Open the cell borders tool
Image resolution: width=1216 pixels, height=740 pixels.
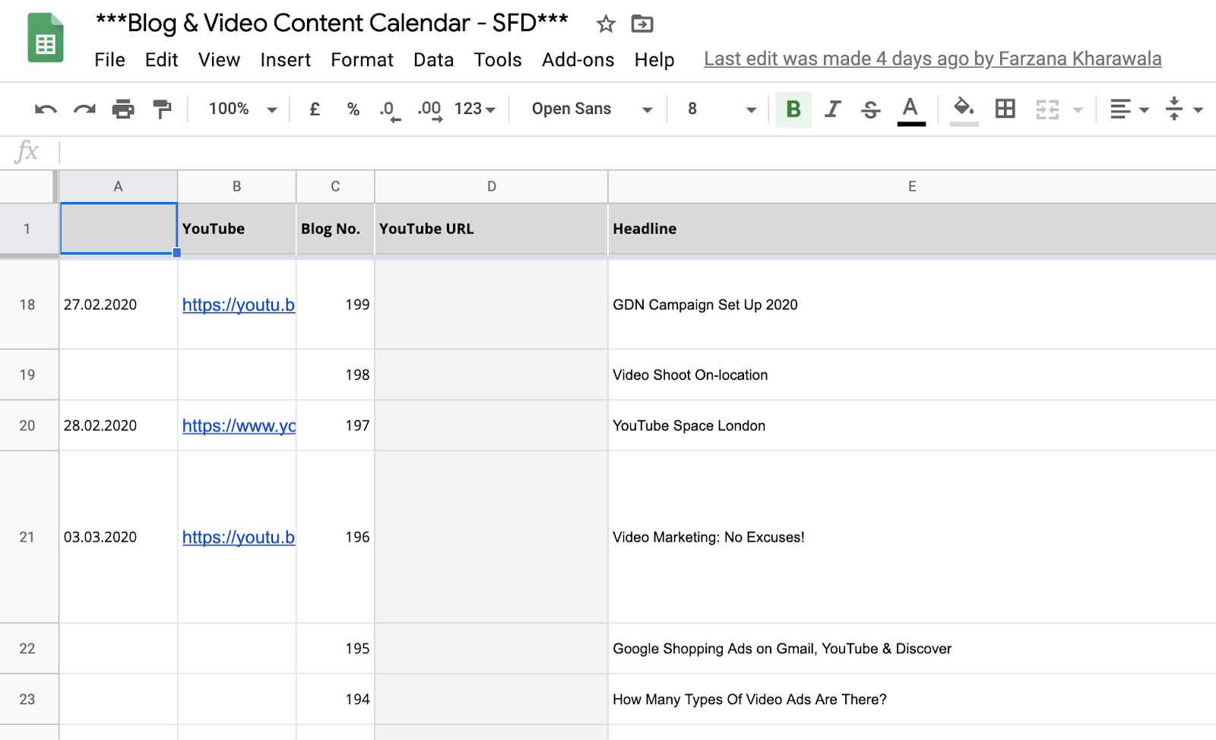tap(1005, 109)
